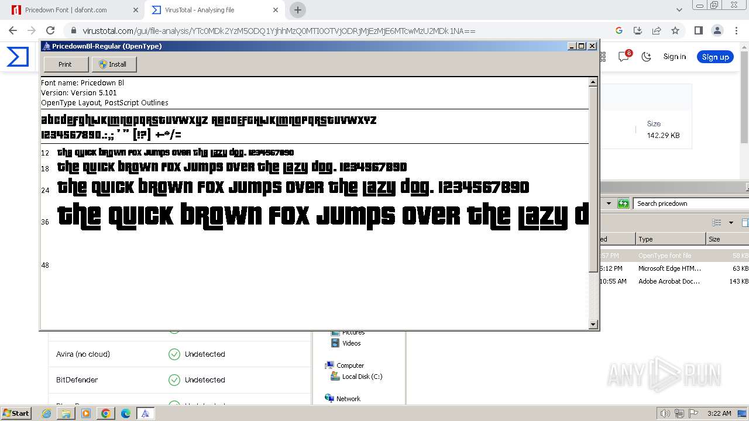
Task: Click the system tray volume icon
Action: (x=665, y=413)
